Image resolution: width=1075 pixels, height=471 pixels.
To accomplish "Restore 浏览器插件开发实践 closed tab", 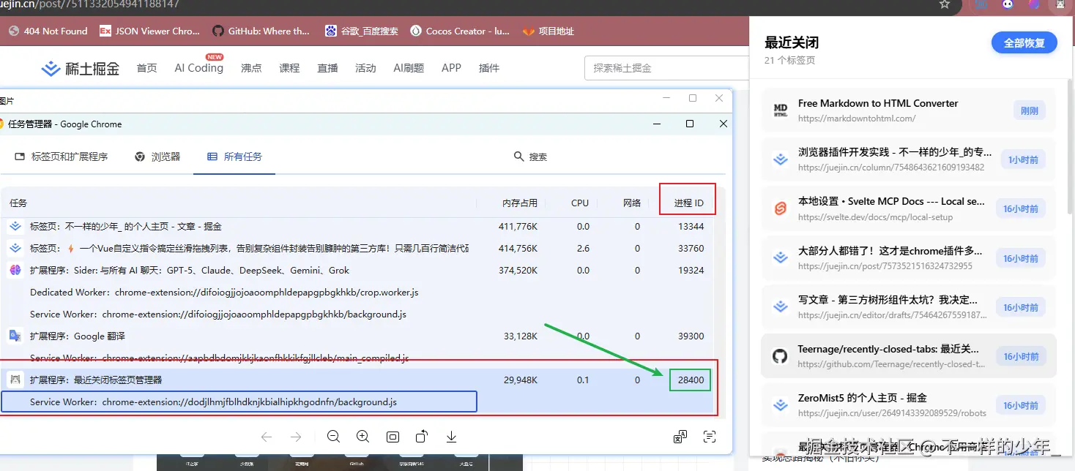I will tap(909, 159).
